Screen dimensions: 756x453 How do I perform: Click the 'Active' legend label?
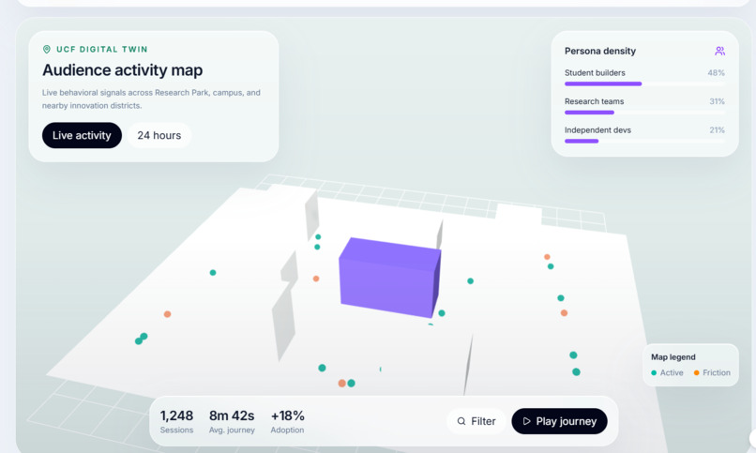click(672, 373)
